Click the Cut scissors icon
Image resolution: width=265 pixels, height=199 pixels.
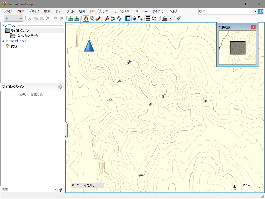point(30,18)
